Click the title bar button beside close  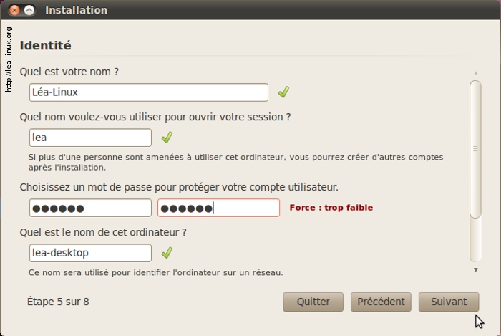point(29,11)
